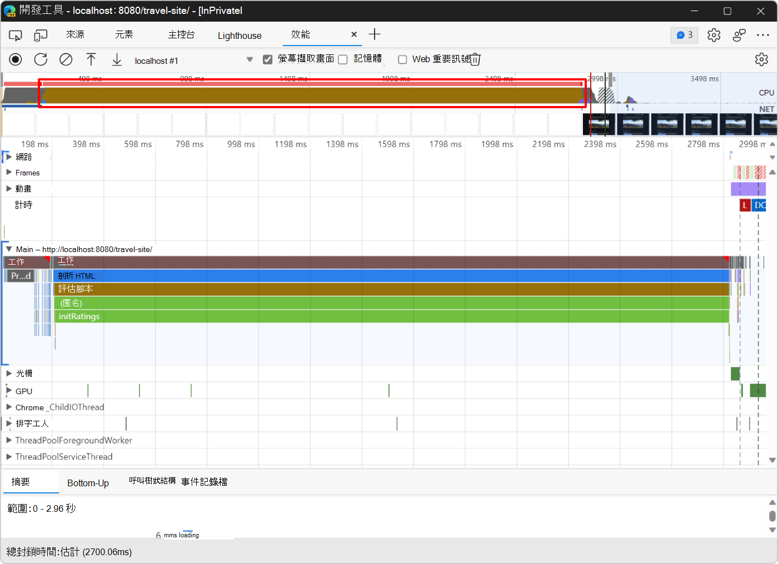
Task: Click the red L load event marker
Action: [x=745, y=205]
